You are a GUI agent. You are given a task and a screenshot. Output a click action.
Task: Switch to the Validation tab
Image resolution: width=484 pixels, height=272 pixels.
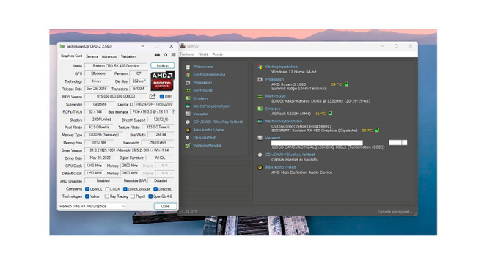128,56
